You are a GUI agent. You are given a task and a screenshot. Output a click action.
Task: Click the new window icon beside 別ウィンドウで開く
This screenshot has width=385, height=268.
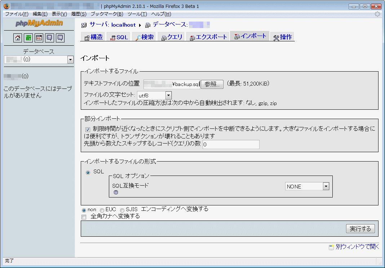pyautogui.click(x=331, y=247)
